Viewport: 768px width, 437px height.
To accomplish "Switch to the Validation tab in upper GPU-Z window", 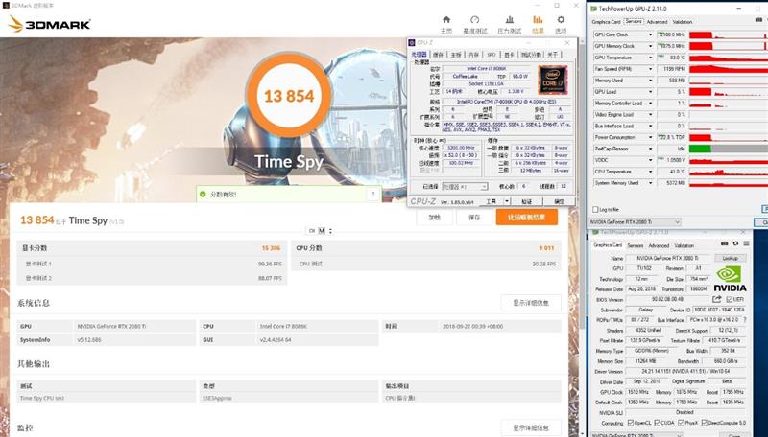I will 683,22.
